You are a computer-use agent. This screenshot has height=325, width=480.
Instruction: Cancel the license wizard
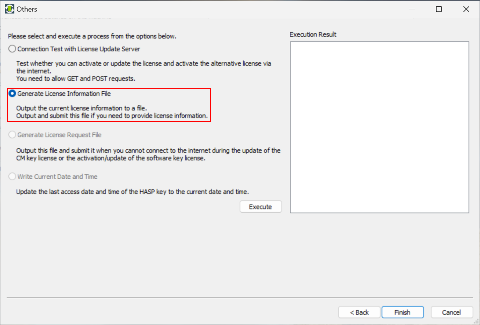coord(452,312)
